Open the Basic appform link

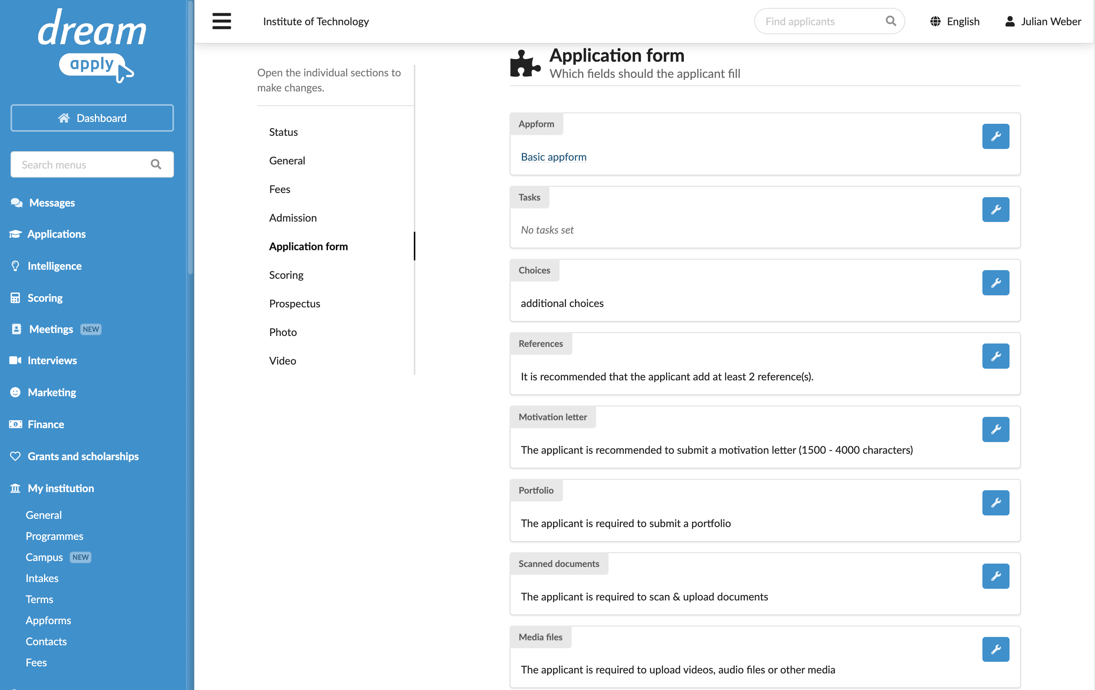click(x=554, y=157)
